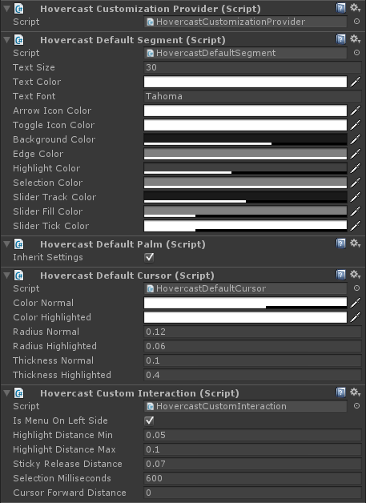
Task: Click the Radius Highlighted value field
Action: (x=253, y=346)
